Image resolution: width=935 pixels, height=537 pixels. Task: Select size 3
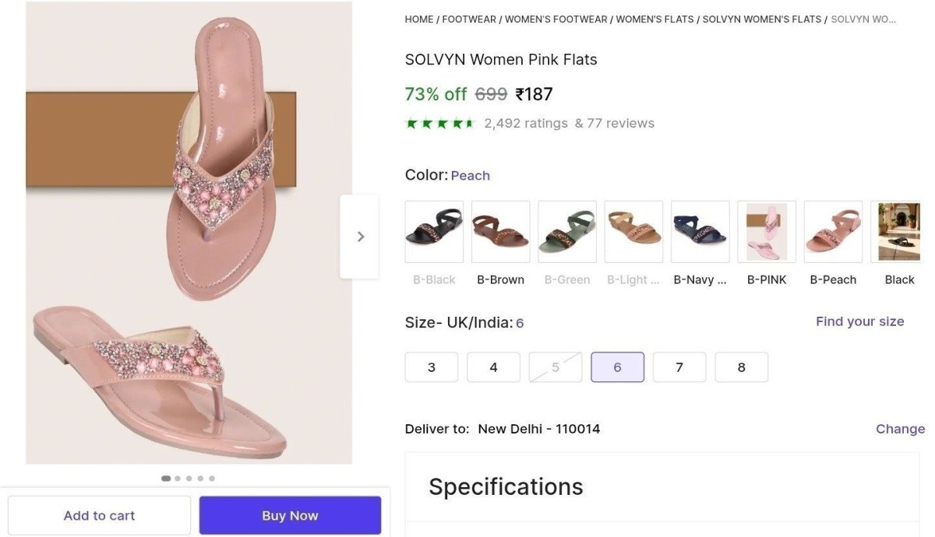pos(431,367)
